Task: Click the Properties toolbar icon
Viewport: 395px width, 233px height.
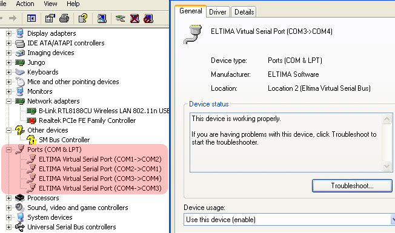Action: point(50,18)
